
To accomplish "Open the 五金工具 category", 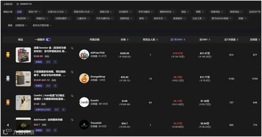I will click(x=198, y=18).
